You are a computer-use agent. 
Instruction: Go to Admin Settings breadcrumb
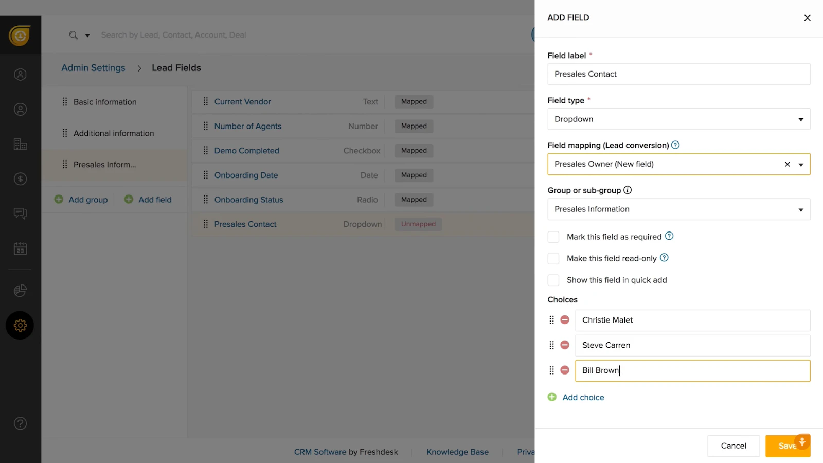[x=93, y=68]
